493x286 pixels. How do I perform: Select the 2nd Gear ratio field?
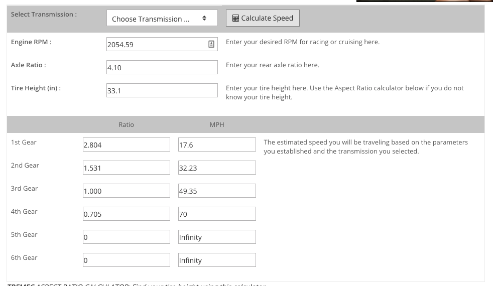point(127,168)
